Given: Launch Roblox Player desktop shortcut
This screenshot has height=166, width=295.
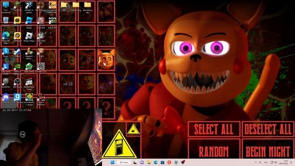Looking at the screenshot, I should 29,37.
